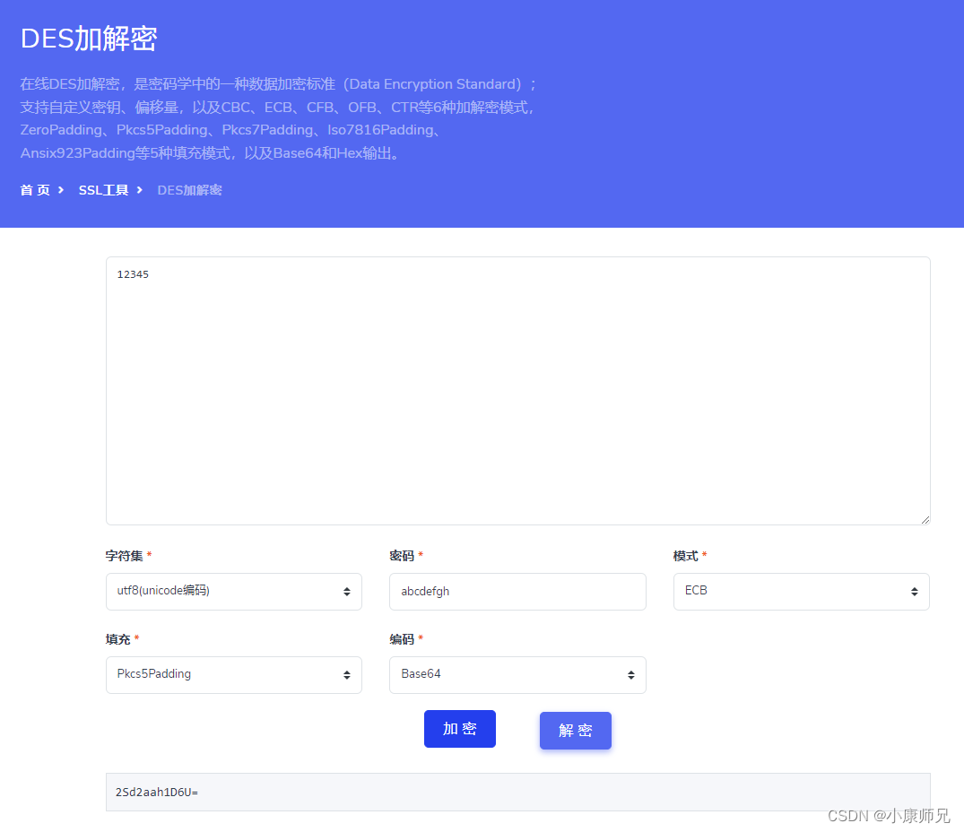Open the SSL工具 breadcrumb link
Viewport: 964px width, 832px height.
pos(103,190)
